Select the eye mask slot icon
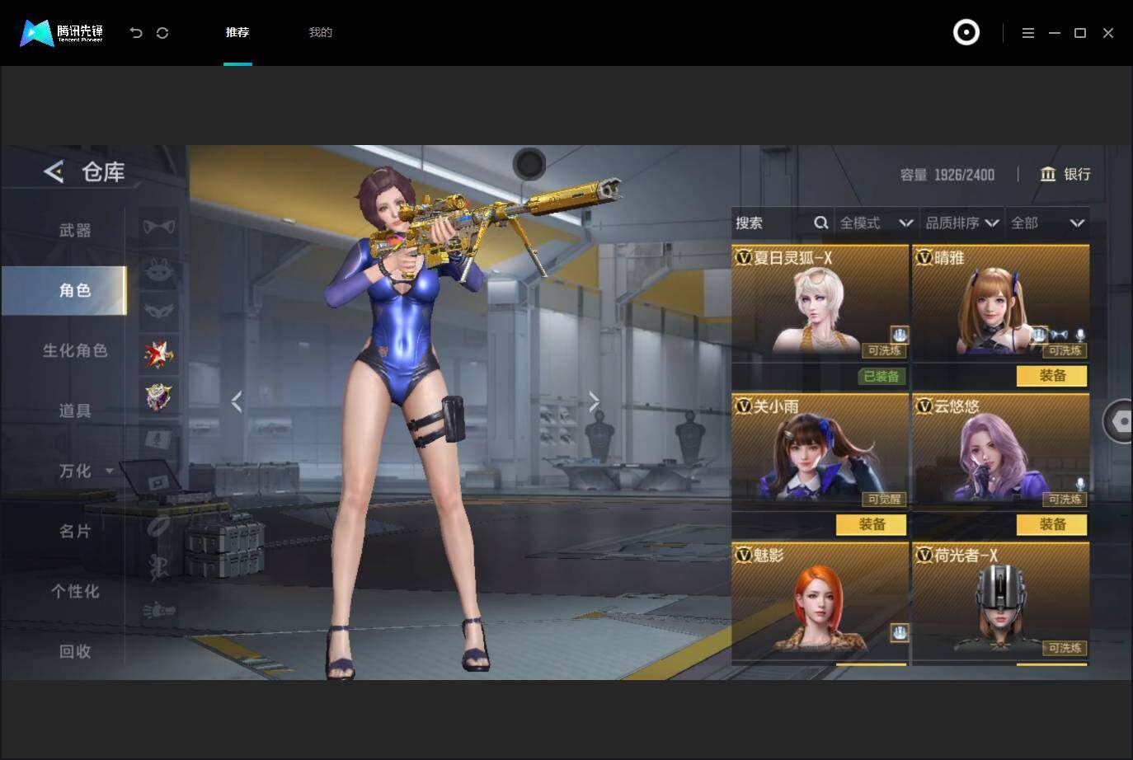The width and height of the screenshot is (1133, 760). [x=158, y=312]
